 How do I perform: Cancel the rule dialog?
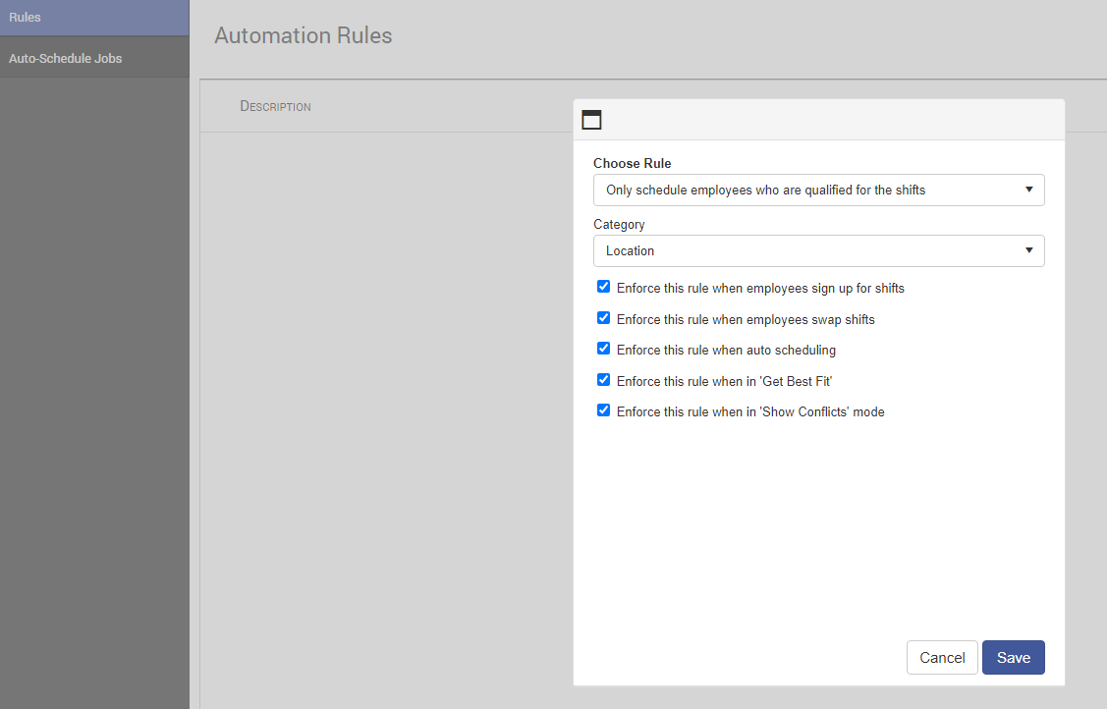pyautogui.click(x=942, y=657)
